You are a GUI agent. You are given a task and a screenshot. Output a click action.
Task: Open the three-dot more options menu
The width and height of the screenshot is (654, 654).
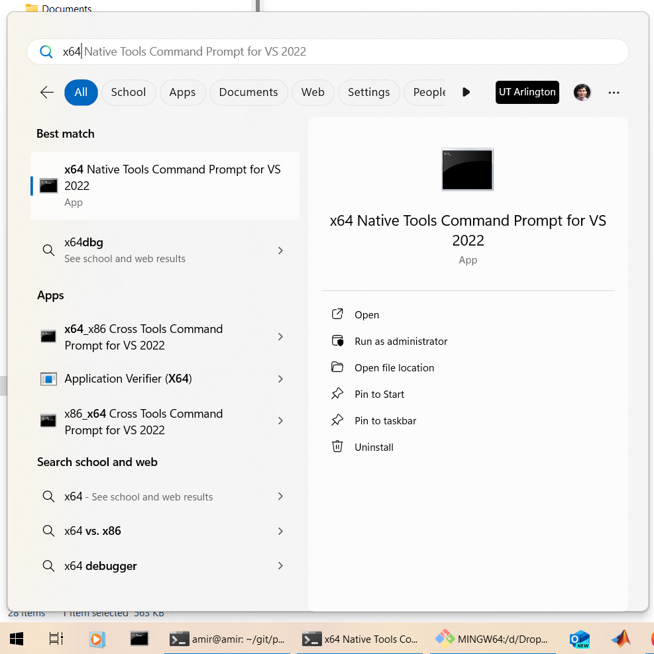(614, 93)
